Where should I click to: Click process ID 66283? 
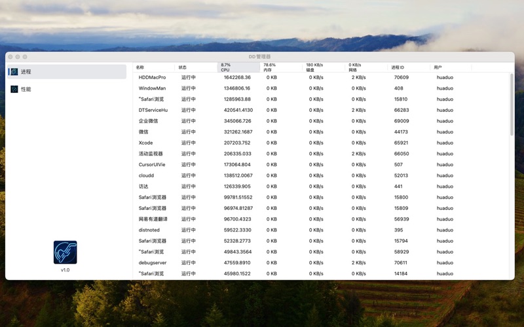(402, 110)
